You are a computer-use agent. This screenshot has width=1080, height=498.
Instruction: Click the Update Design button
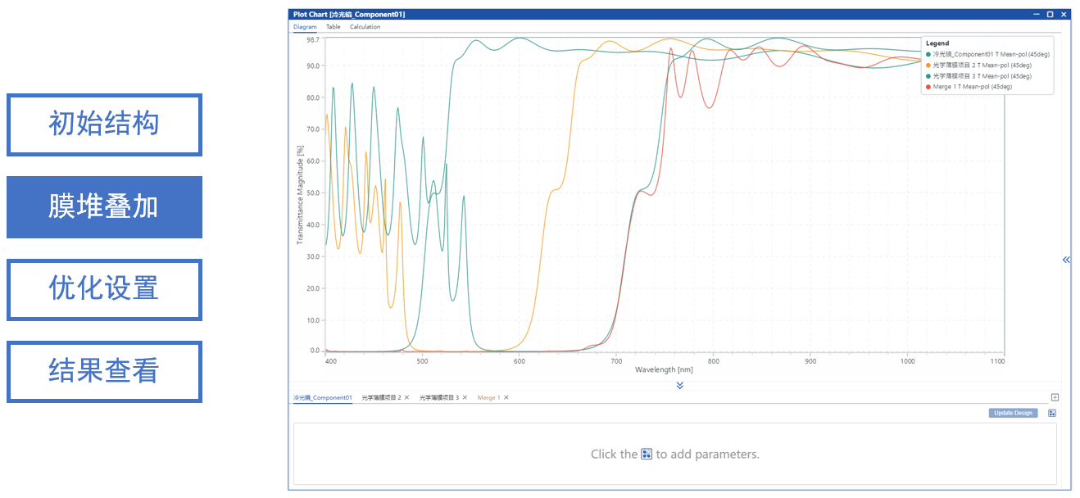click(1013, 413)
